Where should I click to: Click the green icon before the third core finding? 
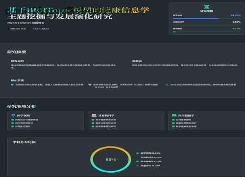167,85
